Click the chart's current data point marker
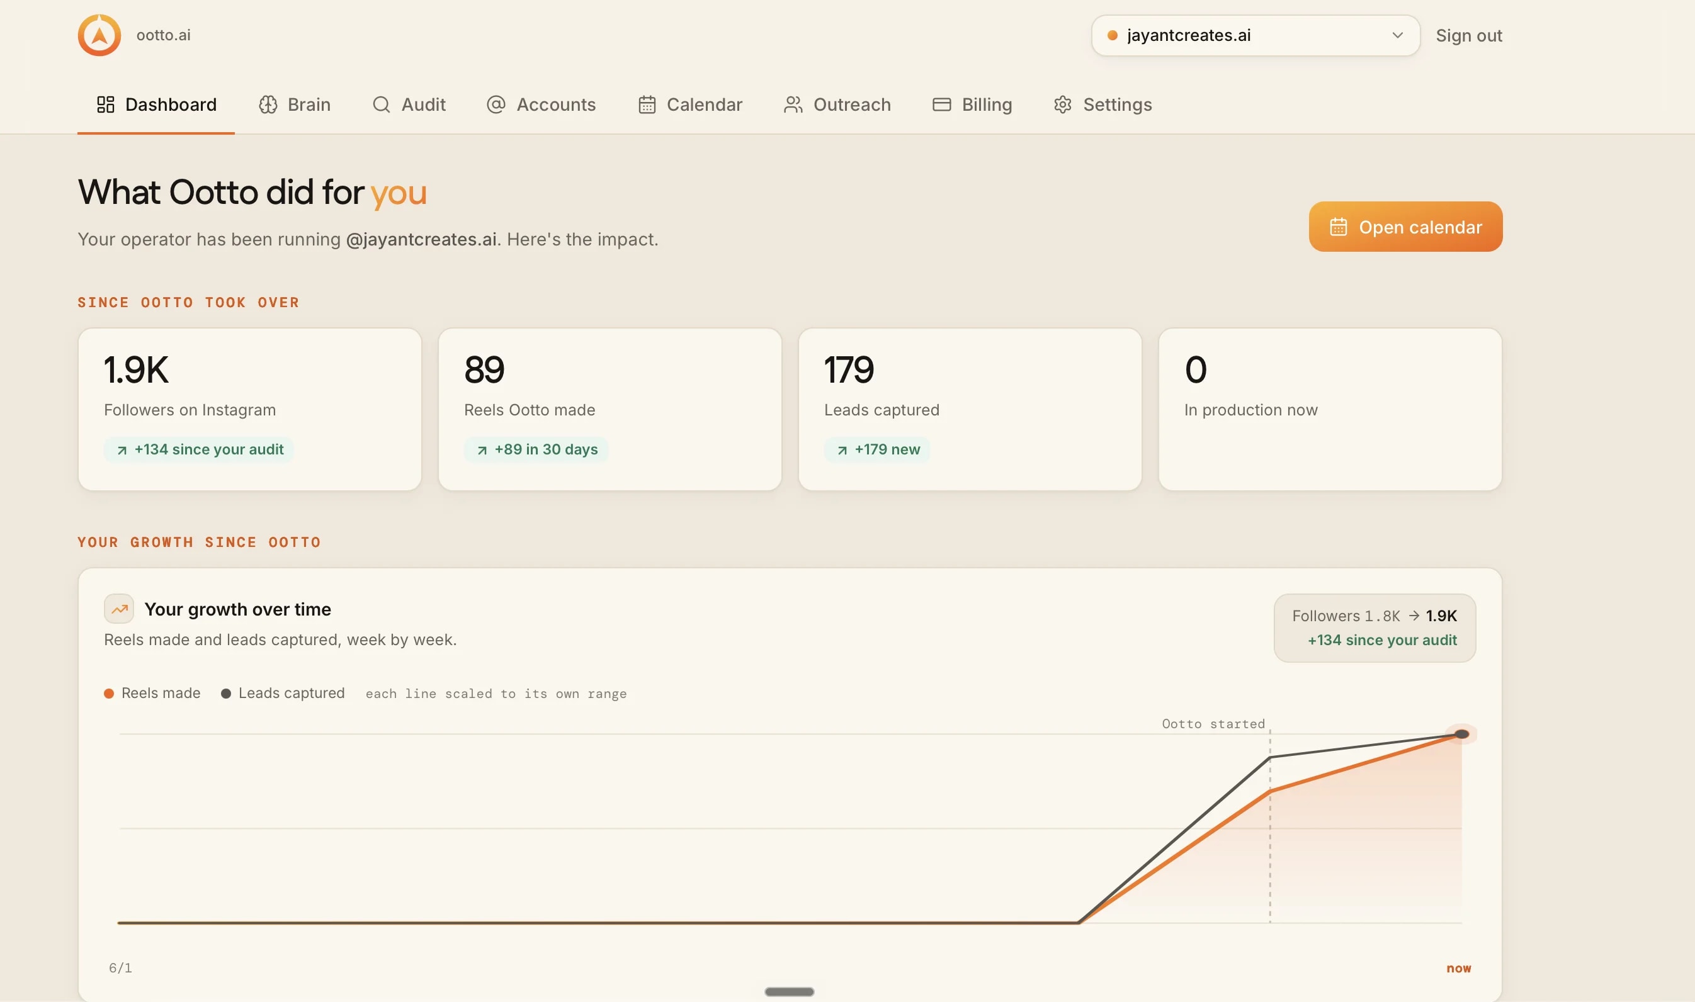Screen dimensions: 1695x1002 pos(1461,734)
